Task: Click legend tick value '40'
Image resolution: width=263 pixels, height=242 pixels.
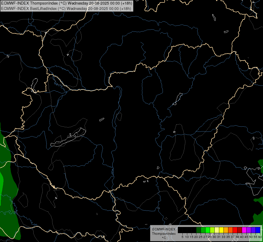Action: tap(242, 237)
